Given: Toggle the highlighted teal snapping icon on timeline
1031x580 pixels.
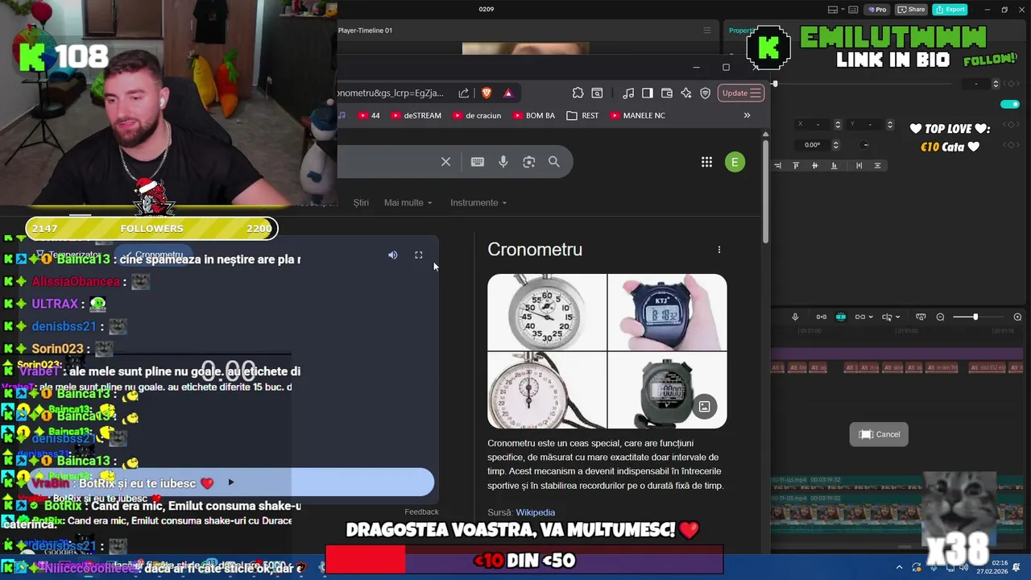Looking at the screenshot, I should pyautogui.click(x=841, y=317).
